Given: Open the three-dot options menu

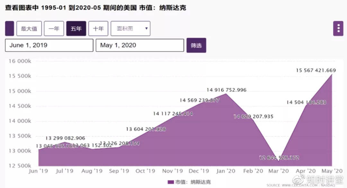Looking at the screenshot, I should pyautogui.click(x=338, y=28).
